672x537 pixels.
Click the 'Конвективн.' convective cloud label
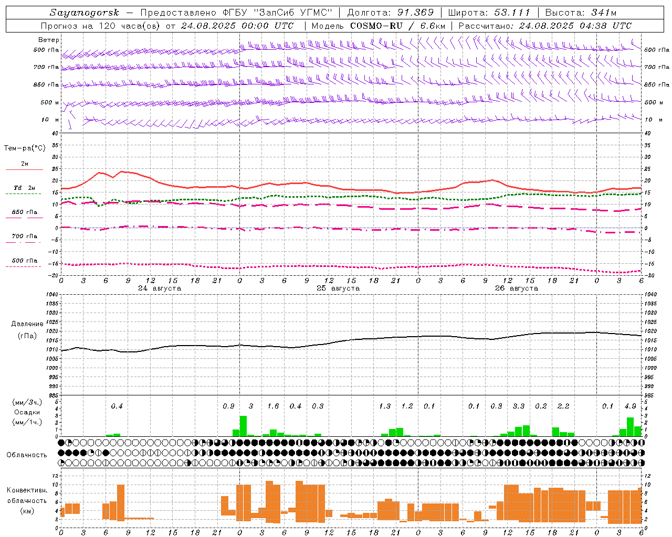pos(27,490)
